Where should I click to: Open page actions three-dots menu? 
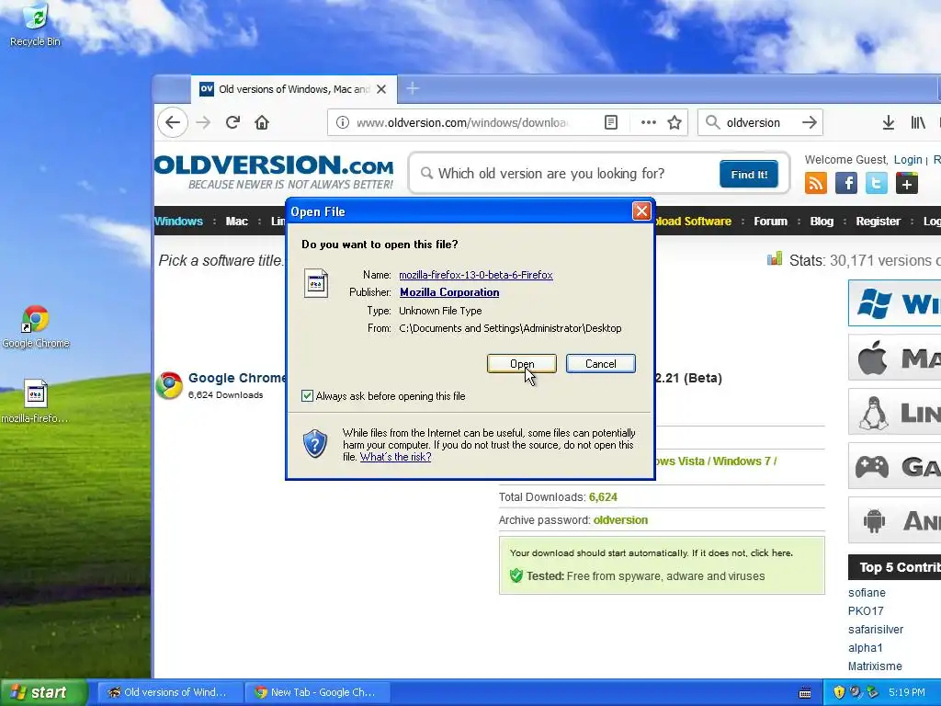tap(648, 122)
